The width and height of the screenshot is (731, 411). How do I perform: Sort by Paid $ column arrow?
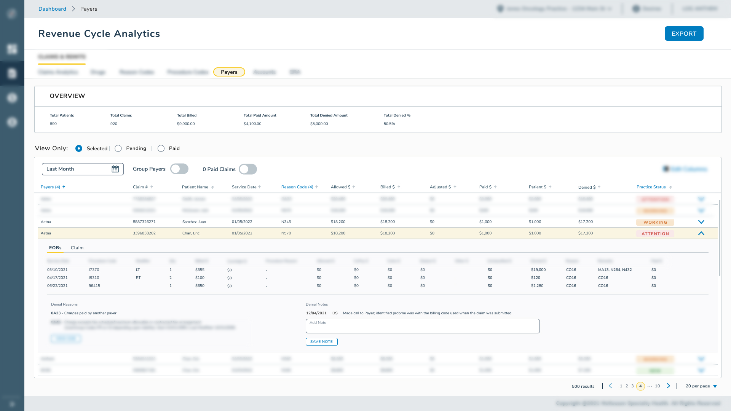click(495, 187)
